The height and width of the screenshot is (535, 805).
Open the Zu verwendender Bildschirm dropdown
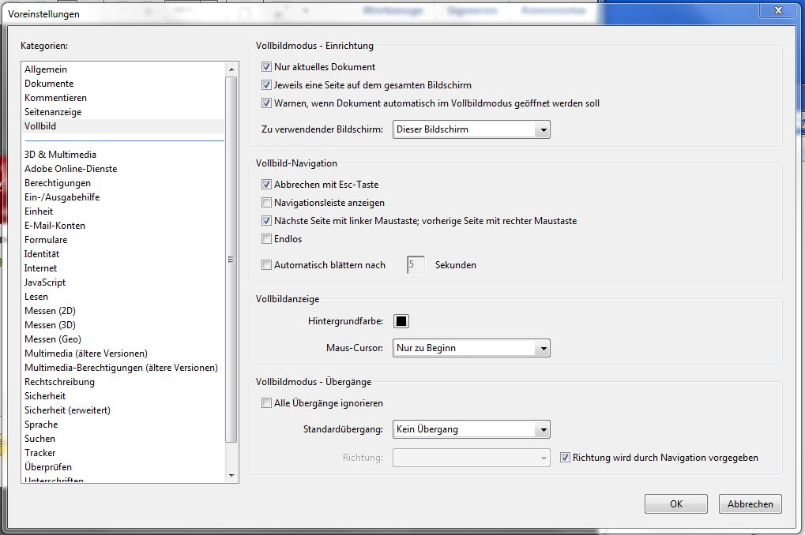[x=472, y=129]
